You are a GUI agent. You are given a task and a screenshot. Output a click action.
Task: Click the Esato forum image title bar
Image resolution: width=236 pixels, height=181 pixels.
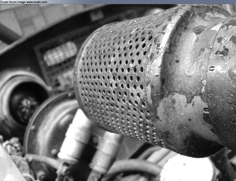pyautogui.click(x=118, y=2)
